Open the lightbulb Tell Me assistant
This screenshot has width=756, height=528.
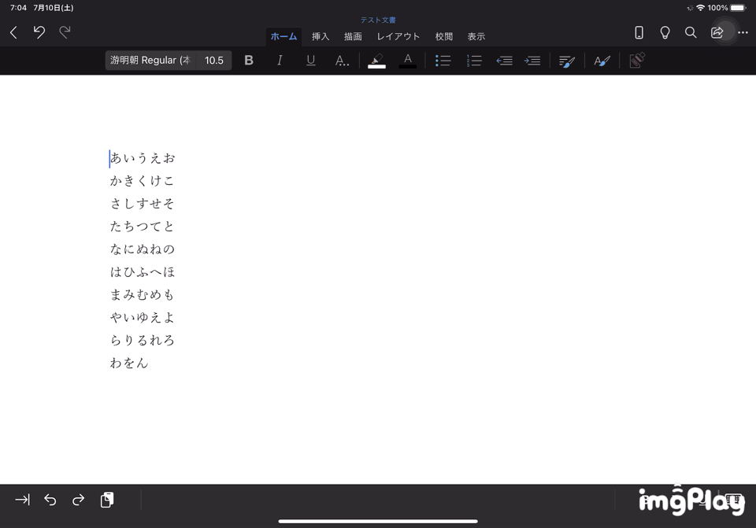click(x=665, y=32)
